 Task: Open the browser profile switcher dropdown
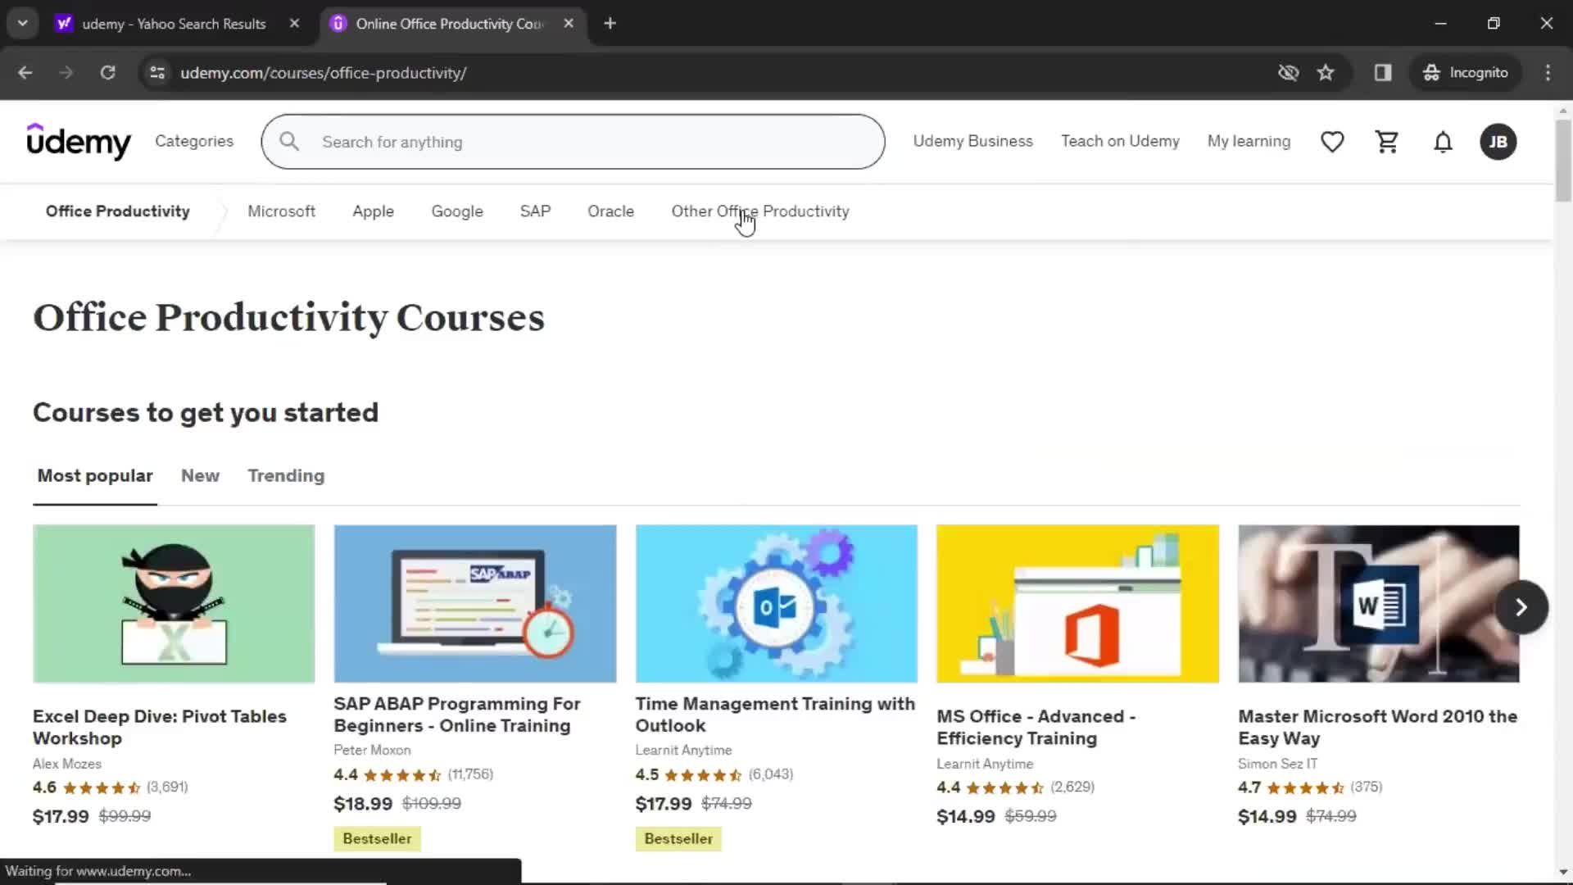[1465, 72]
